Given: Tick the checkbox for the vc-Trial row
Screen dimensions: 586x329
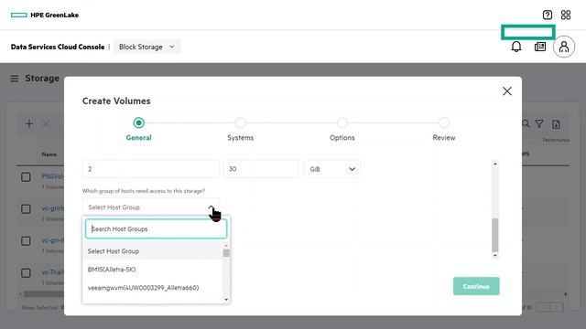Looking at the screenshot, I should [x=26, y=273].
